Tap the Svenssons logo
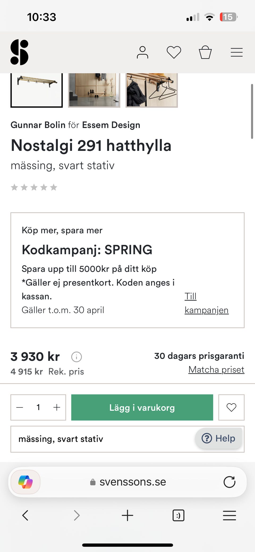The height and width of the screenshot is (552, 255). [x=19, y=52]
